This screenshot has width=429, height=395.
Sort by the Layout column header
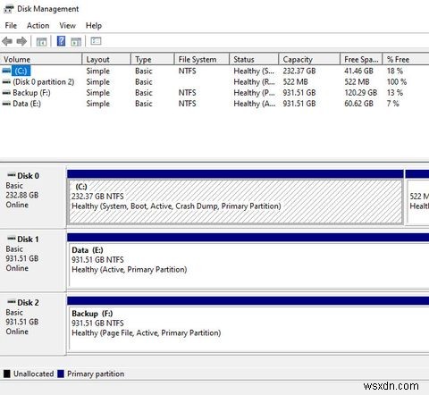(106, 59)
